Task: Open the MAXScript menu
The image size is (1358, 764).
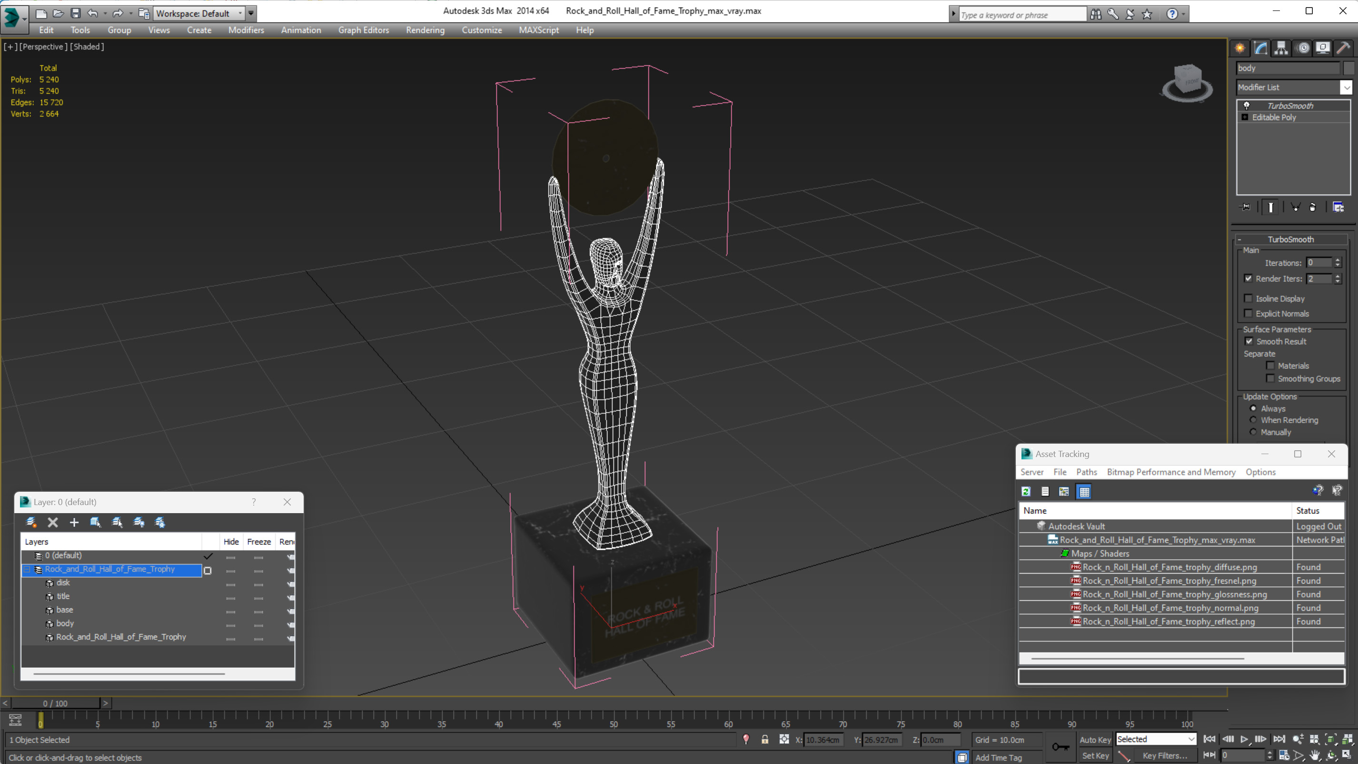Action: [x=538, y=30]
